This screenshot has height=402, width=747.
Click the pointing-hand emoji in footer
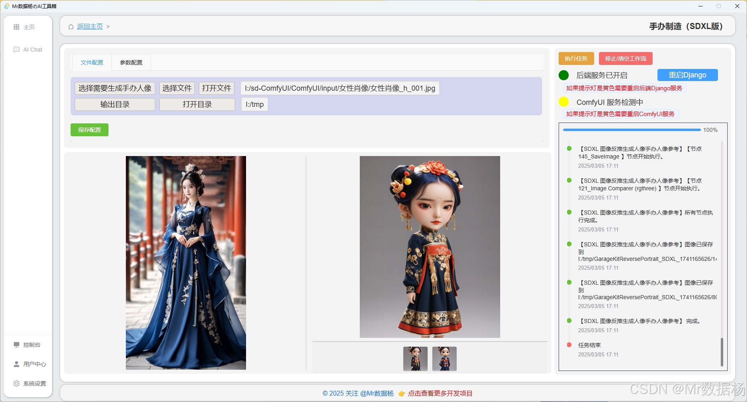click(x=402, y=394)
